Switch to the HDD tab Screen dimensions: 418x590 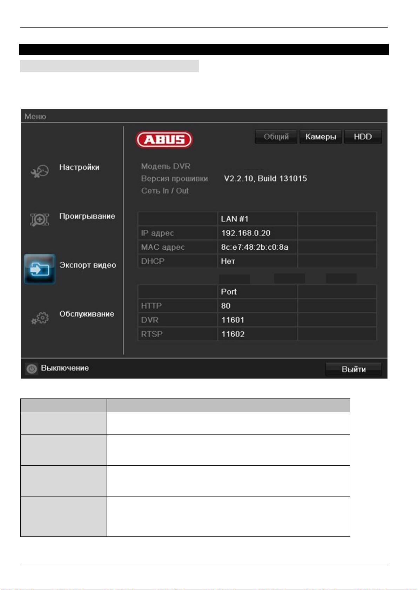click(363, 137)
